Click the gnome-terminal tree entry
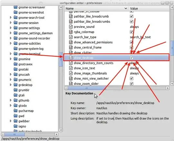The width and height of the screenshot is (174, 141). pos(27,54)
